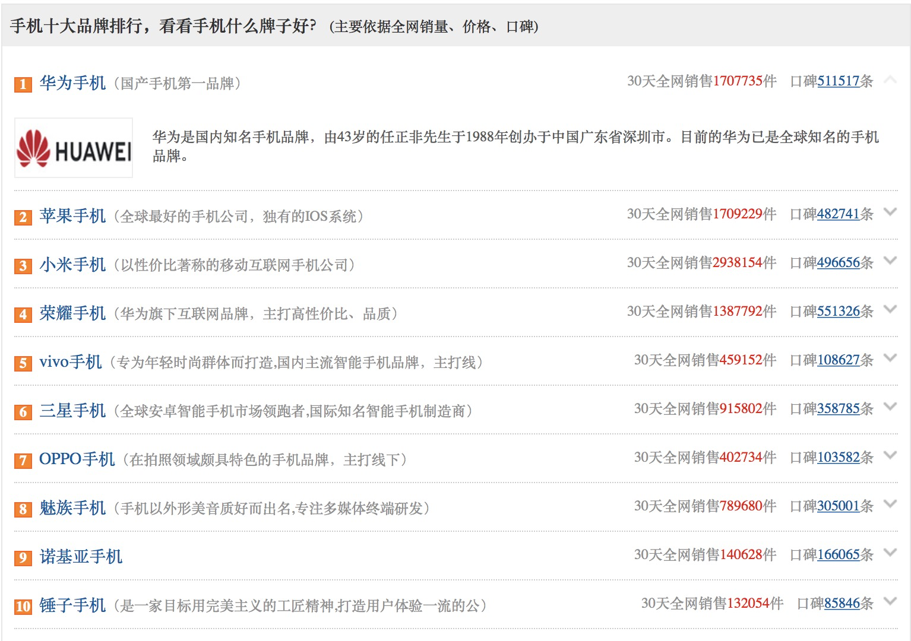The image size is (911, 641).
Task: Open 魅族 reviews count 305001
Action: pos(839,506)
